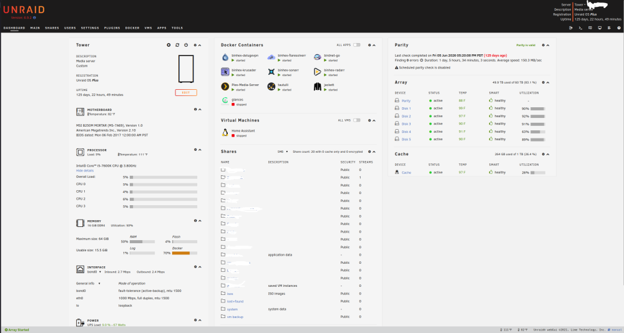Open the MAIN menu
The image size is (624, 333).
[x=35, y=28]
